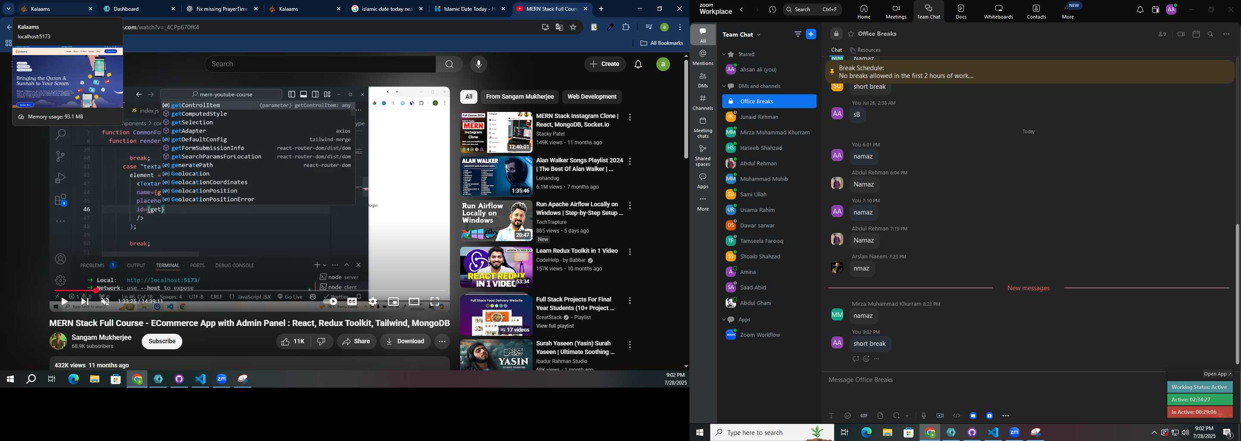Open Channels in Zoom sidebar
The height and width of the screenshot is (441, 1241).
pos(703,102)
